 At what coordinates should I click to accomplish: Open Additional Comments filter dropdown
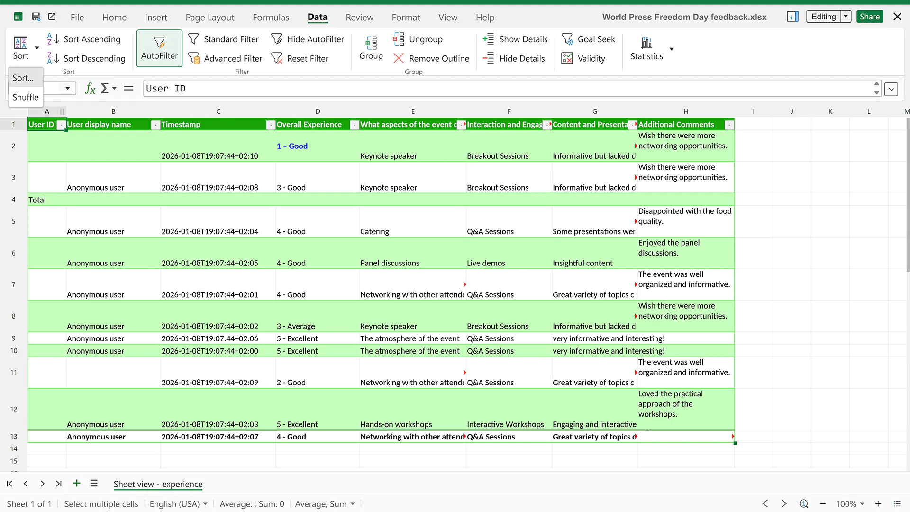[x=729, y=125]
